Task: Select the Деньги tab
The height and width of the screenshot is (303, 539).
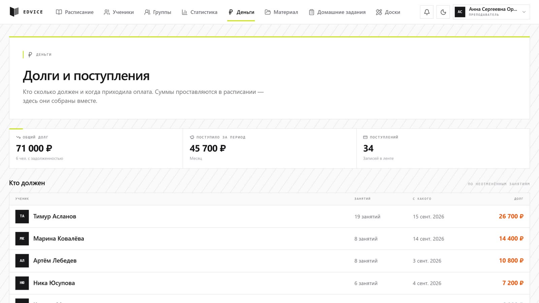Action: pos(241,12)
